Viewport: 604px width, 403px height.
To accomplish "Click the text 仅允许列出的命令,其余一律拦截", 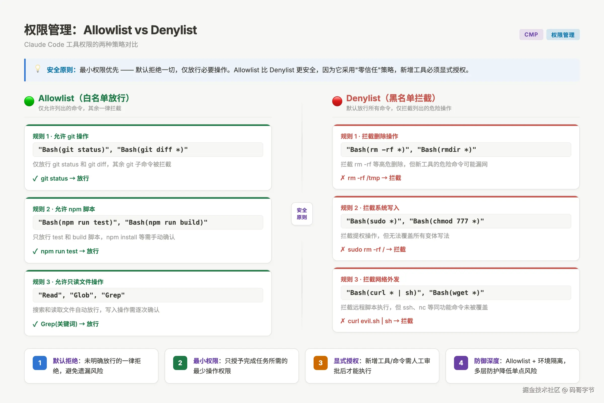I will point(80,108).
